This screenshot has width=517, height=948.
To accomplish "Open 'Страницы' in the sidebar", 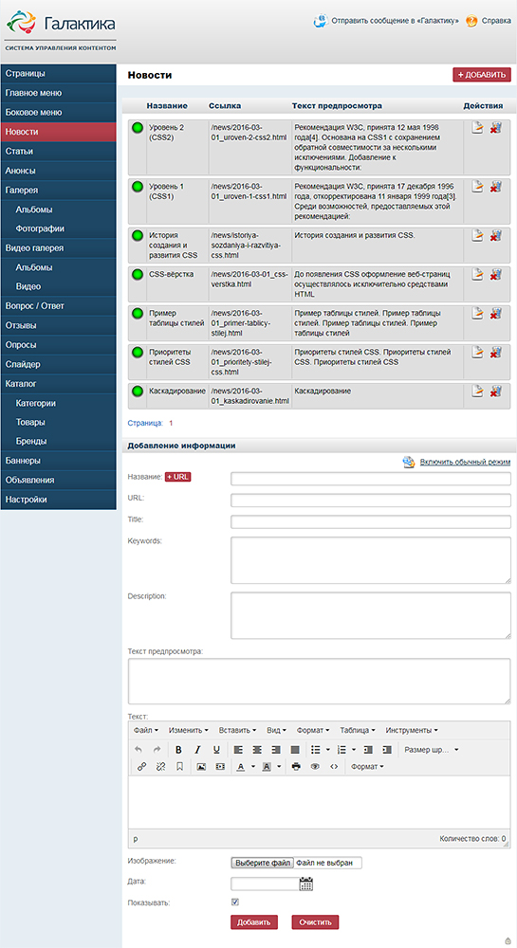I will coord(58,74).
